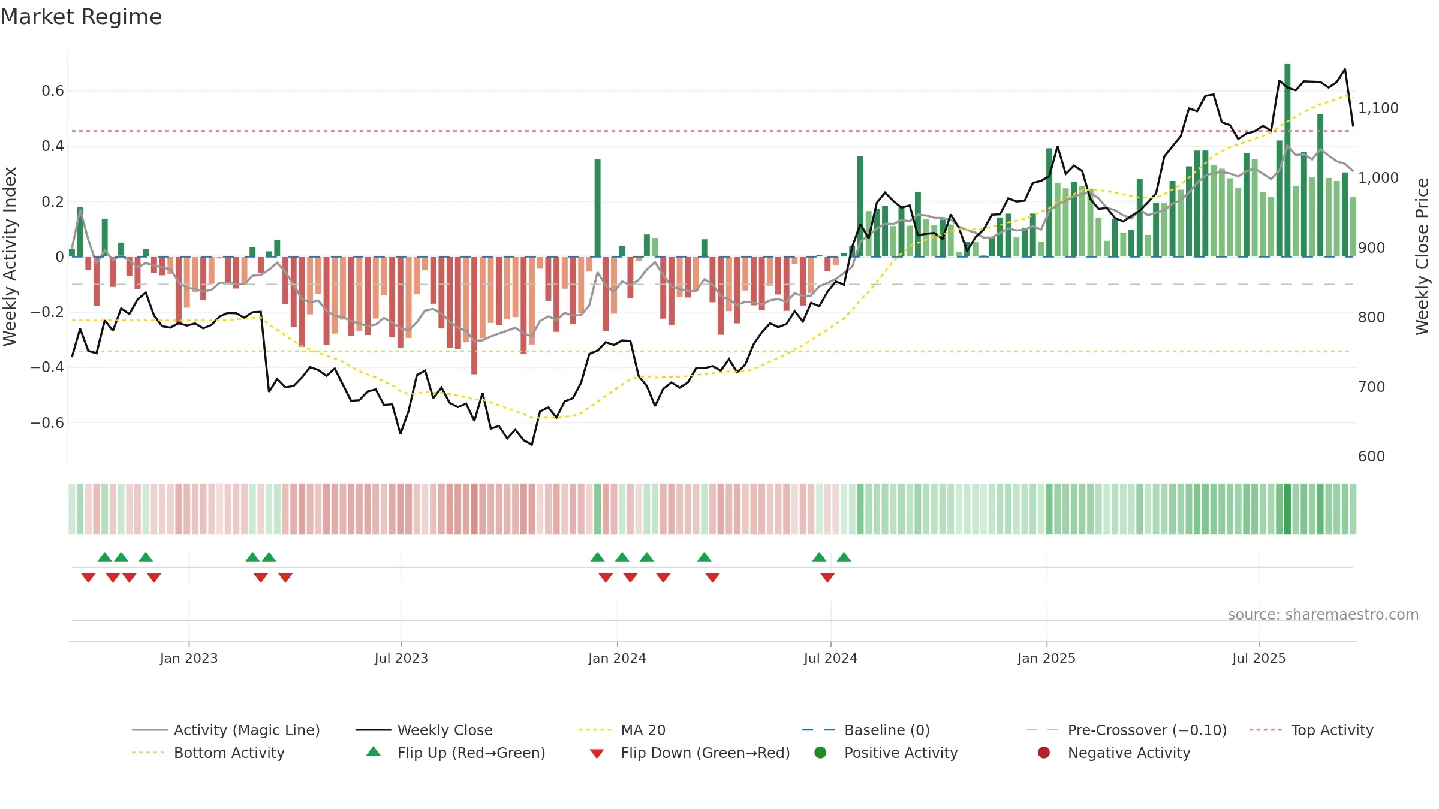Toggle Baseline (0) legend entry

[866, 730]
